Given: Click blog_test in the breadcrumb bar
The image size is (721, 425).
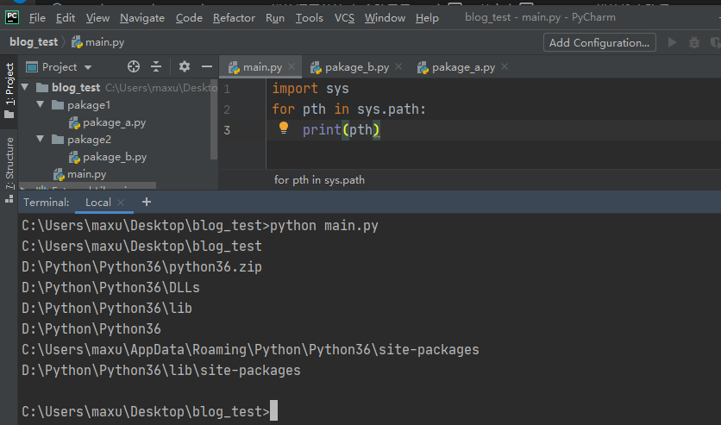Looking at the screenshot, I should pos(34,41).
